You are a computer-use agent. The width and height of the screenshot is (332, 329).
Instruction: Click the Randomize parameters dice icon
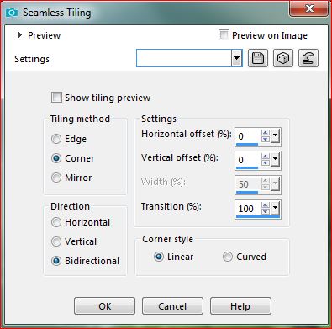(x=283, y=58)
